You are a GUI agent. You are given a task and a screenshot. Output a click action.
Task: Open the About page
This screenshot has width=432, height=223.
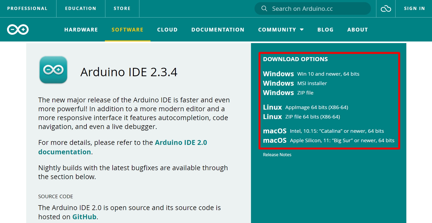click(x=357, y=30)
